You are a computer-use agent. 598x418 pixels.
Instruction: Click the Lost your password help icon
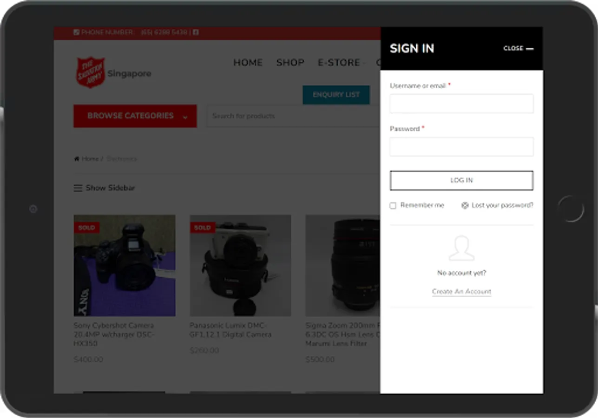click(x=465, y=205)
